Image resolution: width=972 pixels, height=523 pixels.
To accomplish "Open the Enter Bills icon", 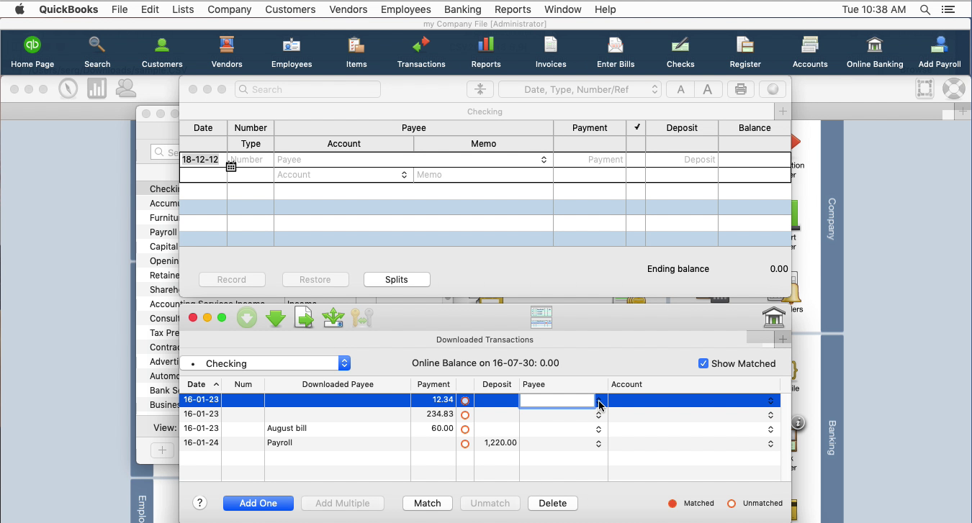I will pyautogui.click(x=616, y=52).
